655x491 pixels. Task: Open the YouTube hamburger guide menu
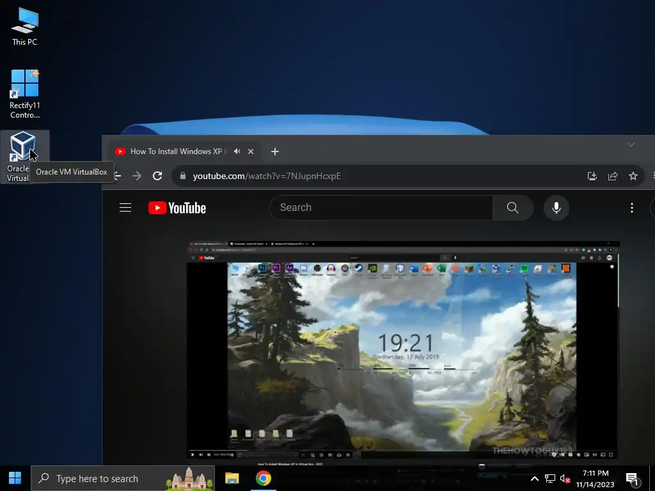[x=125, y=208]
